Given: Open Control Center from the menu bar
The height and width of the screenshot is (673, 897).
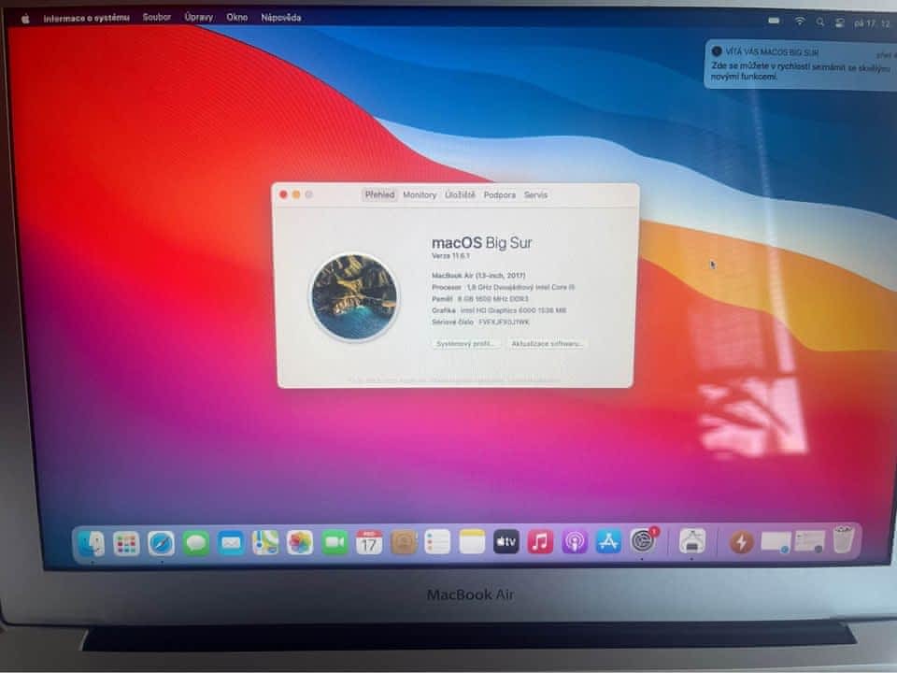Looking at the screenshot, I should tap(839, 22).
